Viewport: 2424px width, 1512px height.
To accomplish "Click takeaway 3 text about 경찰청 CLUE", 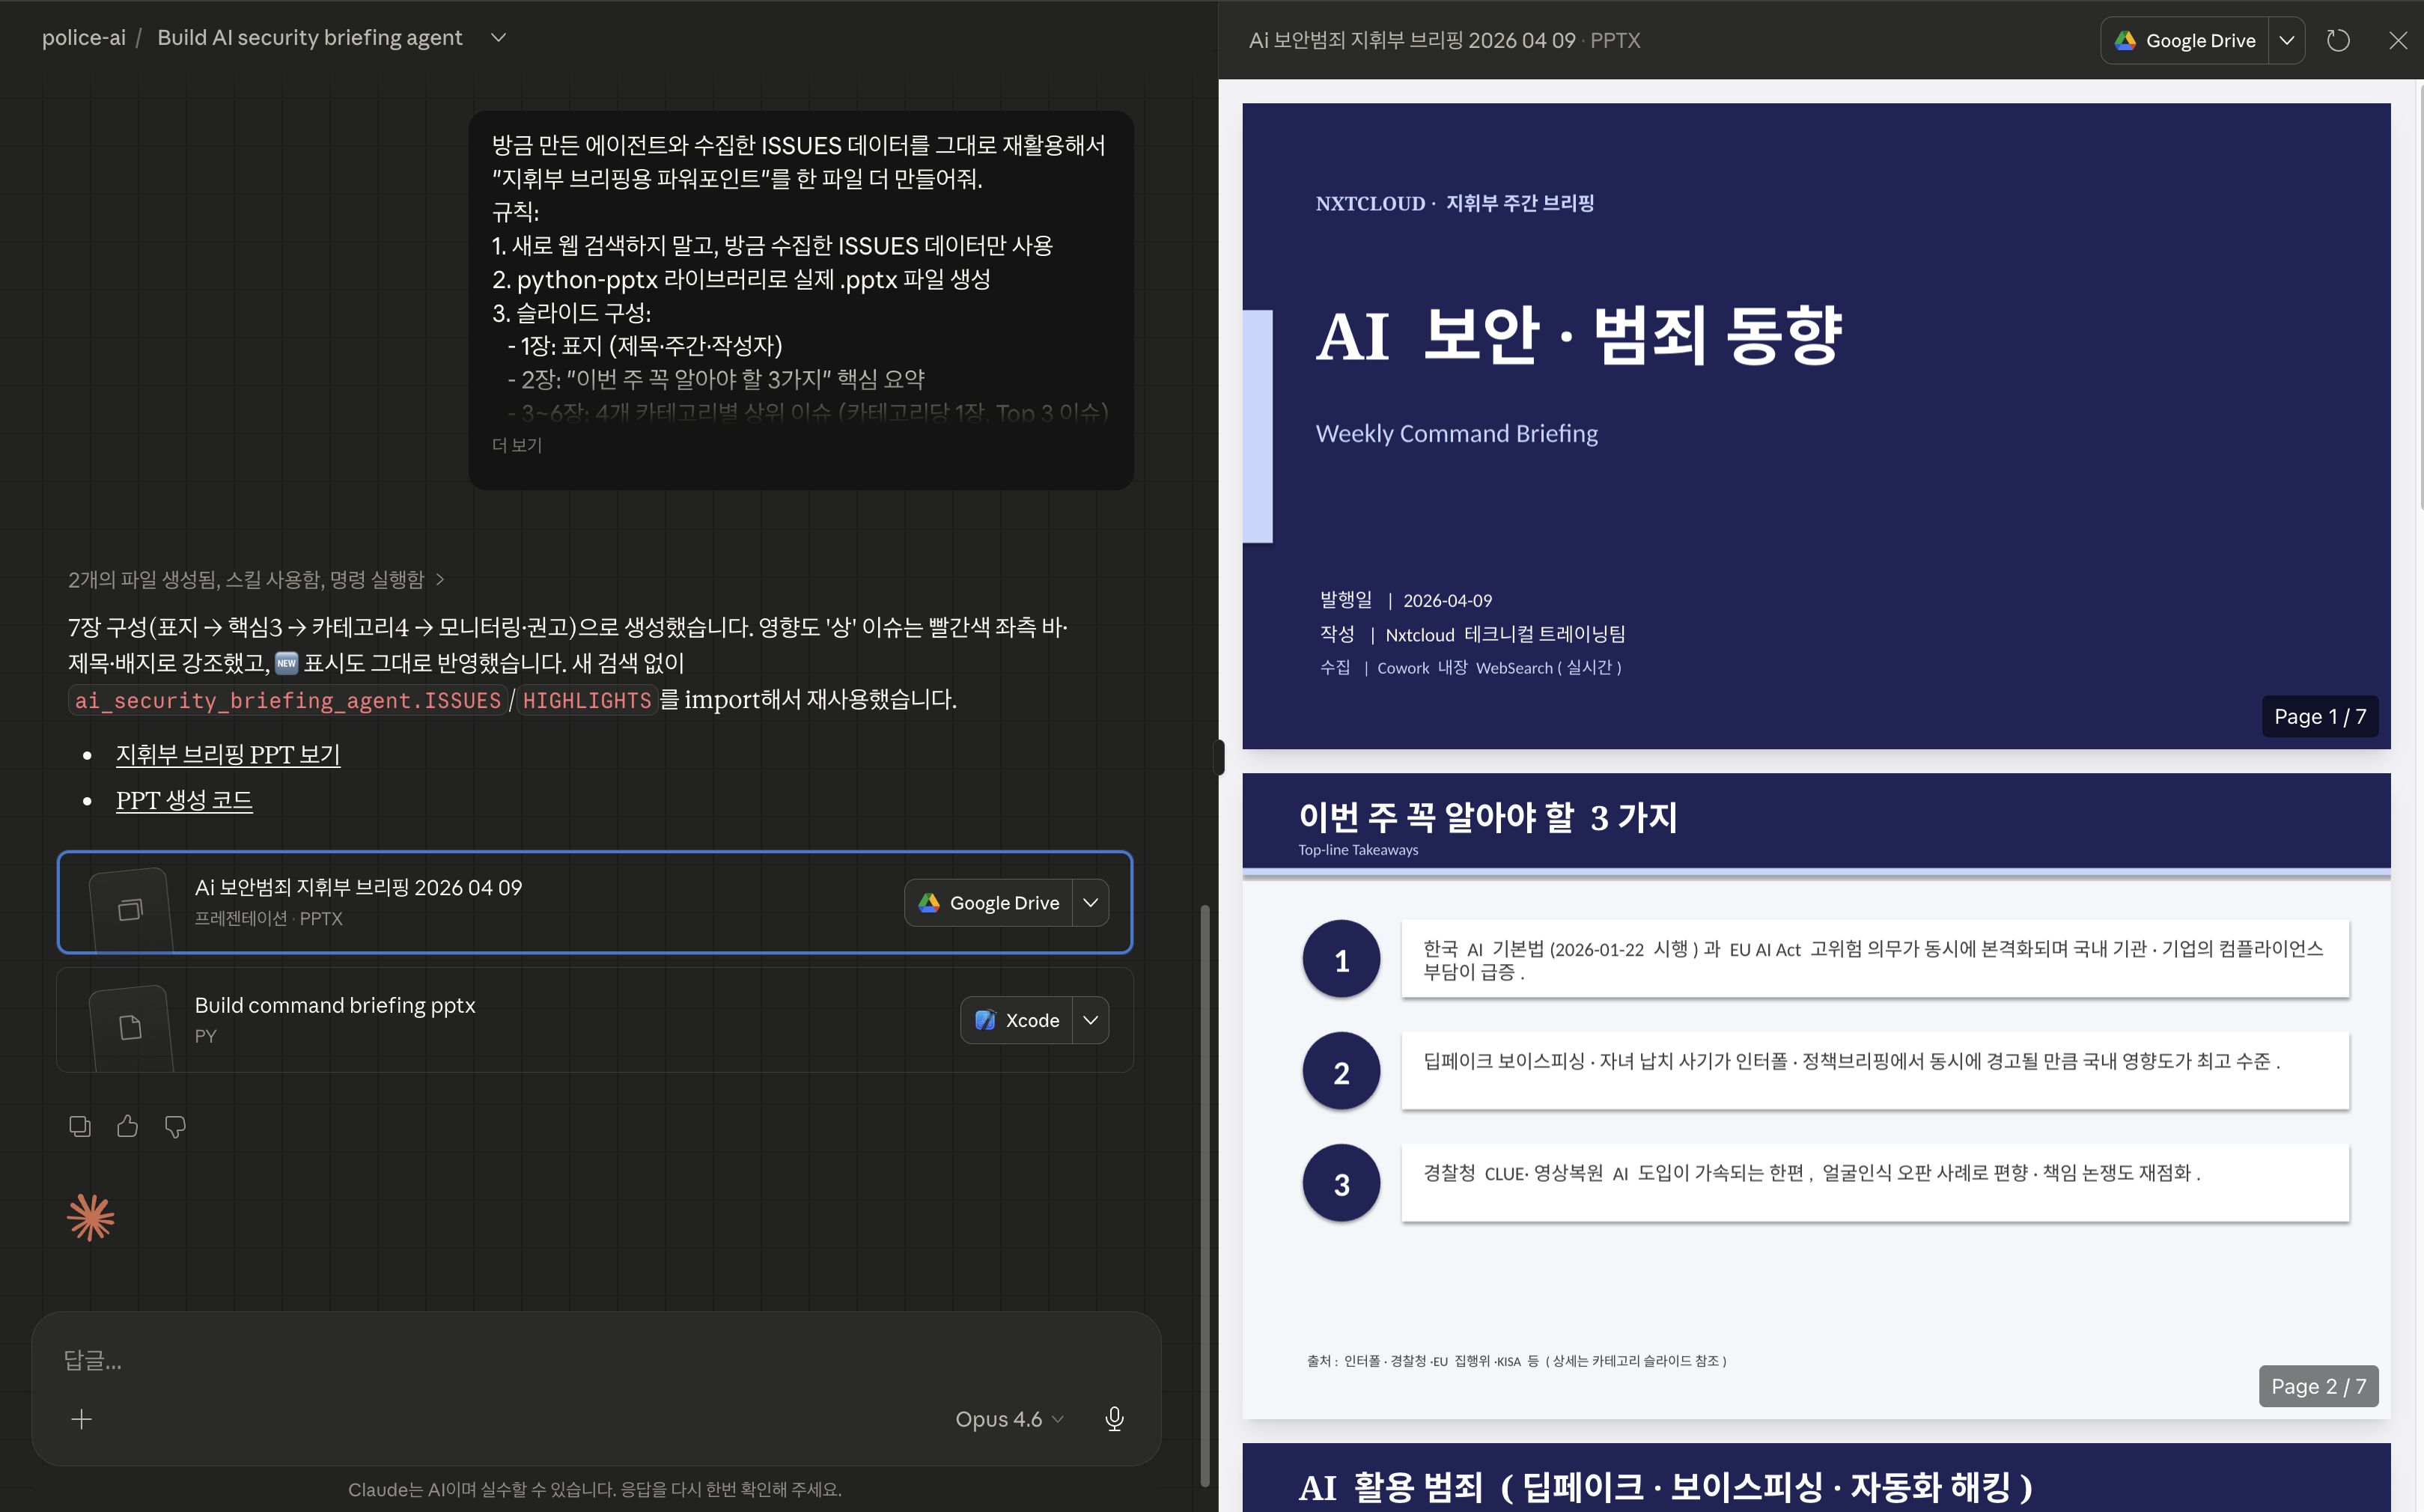I will [x=1812, y=1173].
